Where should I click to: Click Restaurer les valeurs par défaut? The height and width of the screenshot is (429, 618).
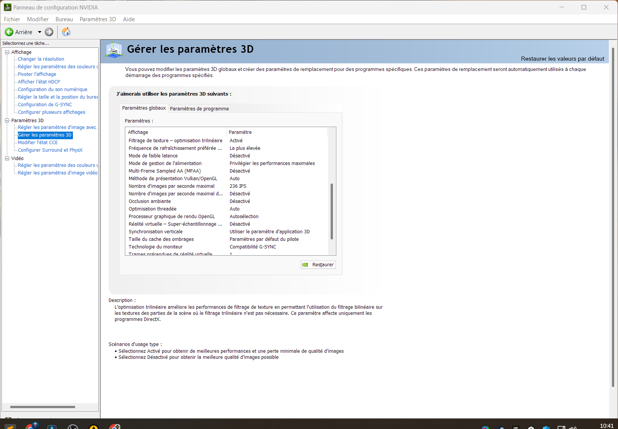tap(562, 59)
